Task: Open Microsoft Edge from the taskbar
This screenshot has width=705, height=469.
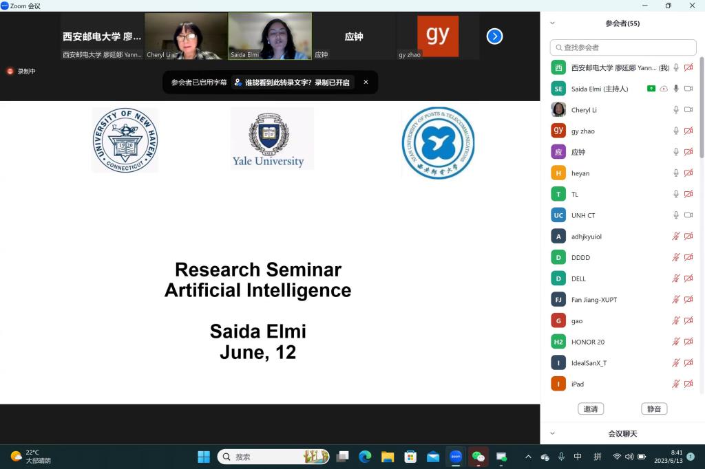Action: coord(365,457)
